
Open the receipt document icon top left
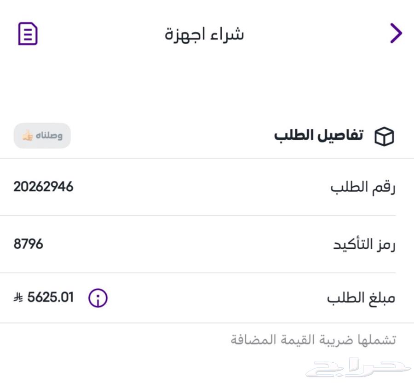click(x=28, y=33)
